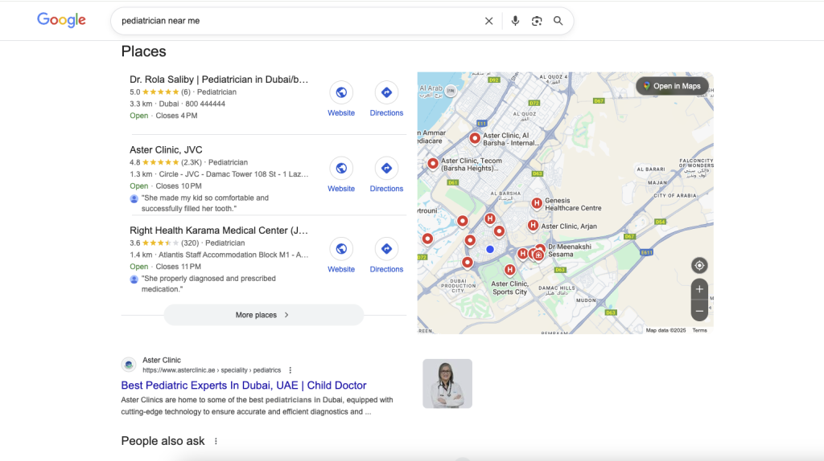Select Genesis Healthcare Centre map pin
The image size is (824, 461).
click(x=537, y=203)
